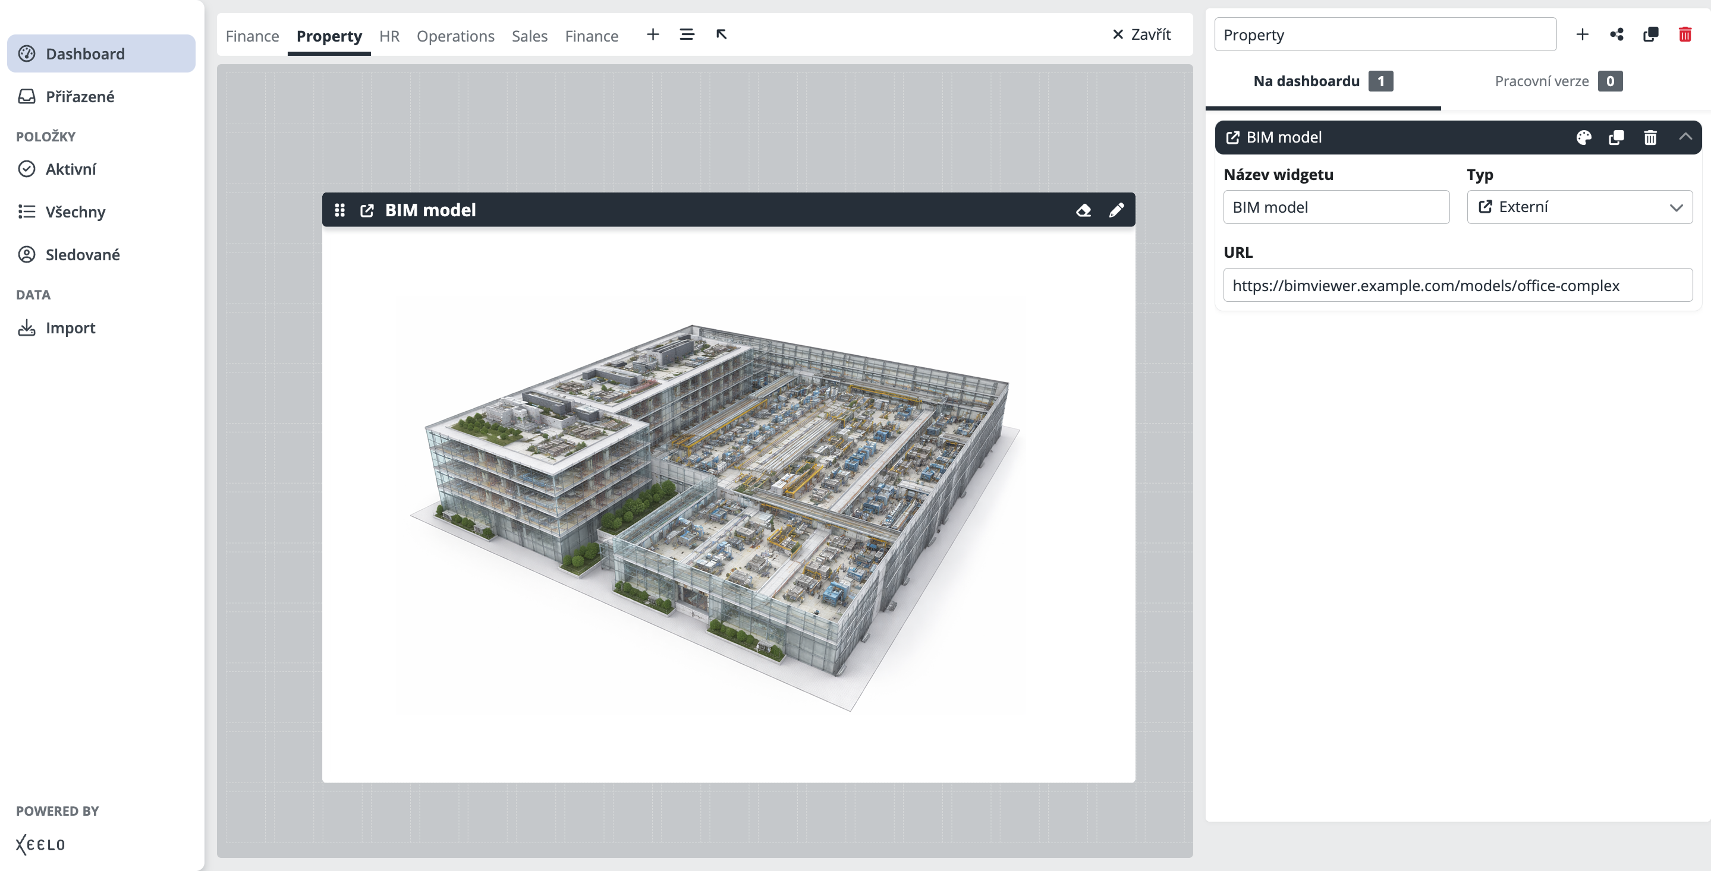This screenshot has width=1711, height=871.
Task: Add a new widget with the plus icon
Action: [x=1582, y=34]
